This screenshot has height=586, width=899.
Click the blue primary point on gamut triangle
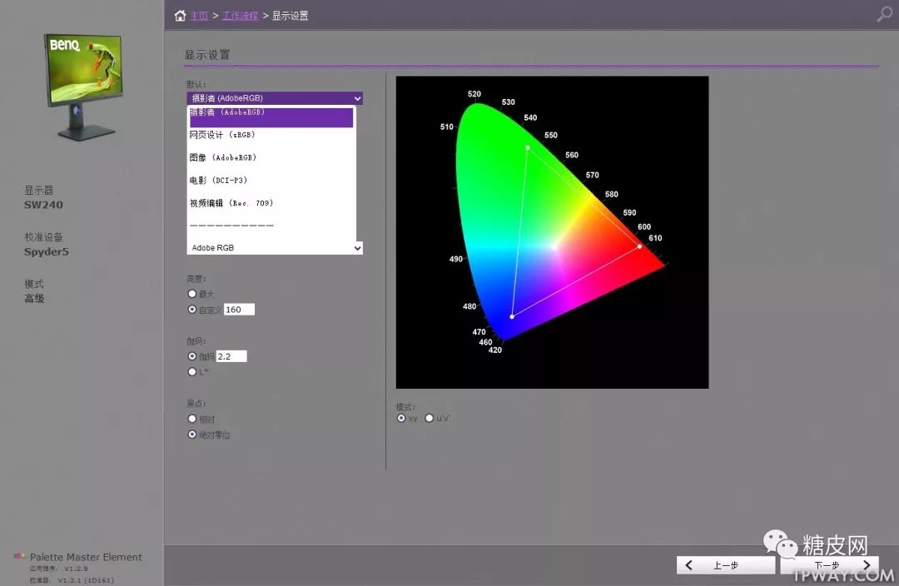[x=512, y=316]
